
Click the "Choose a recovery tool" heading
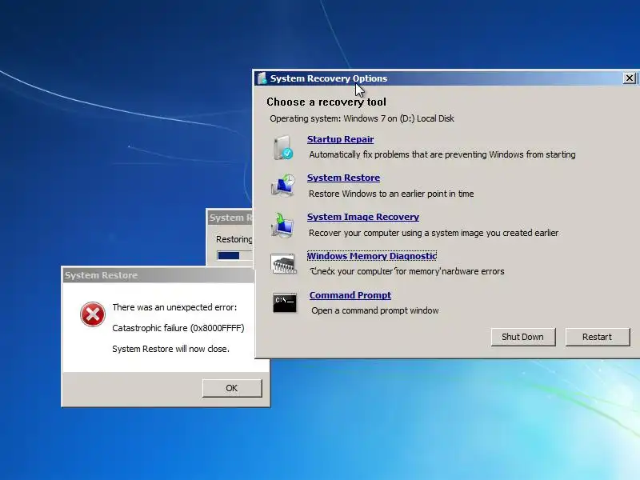[x=326, y=102]
